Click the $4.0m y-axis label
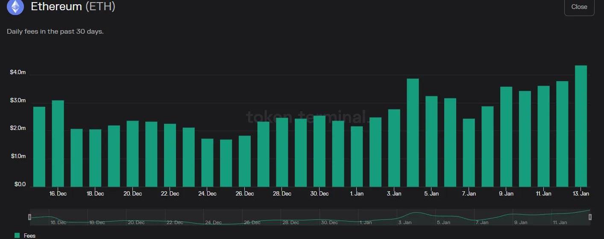Viewport: 604px width, 239px height. (18, 72)
